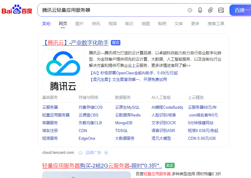
Task: Open the 容器服务 link
Action: click(x=50, y=123)
